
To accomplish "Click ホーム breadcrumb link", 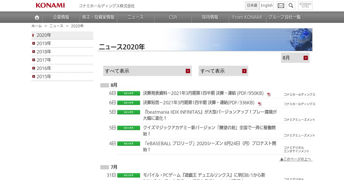I will [x=36, y=26].
